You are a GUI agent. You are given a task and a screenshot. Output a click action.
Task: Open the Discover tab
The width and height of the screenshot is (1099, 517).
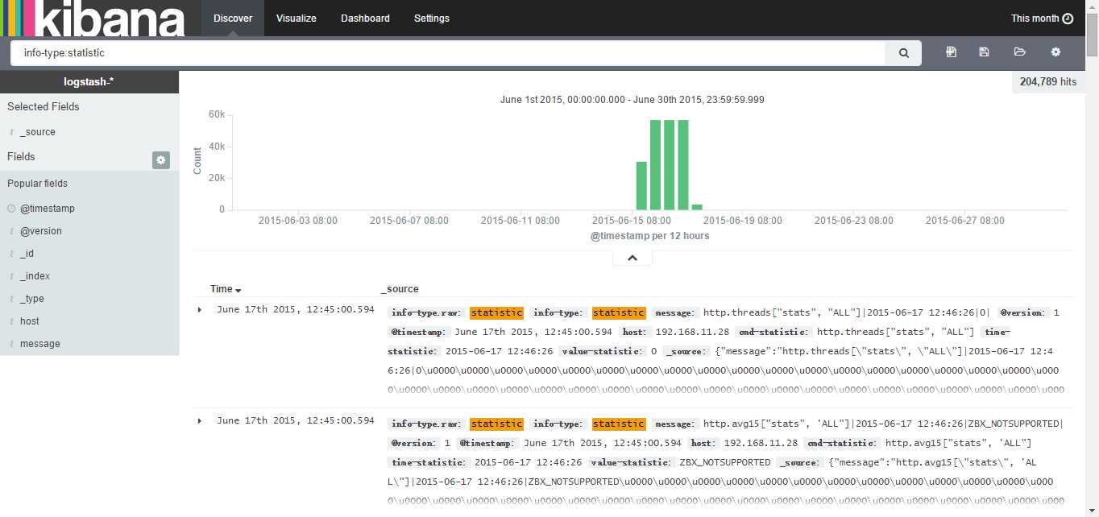click(x=233, y=19)
